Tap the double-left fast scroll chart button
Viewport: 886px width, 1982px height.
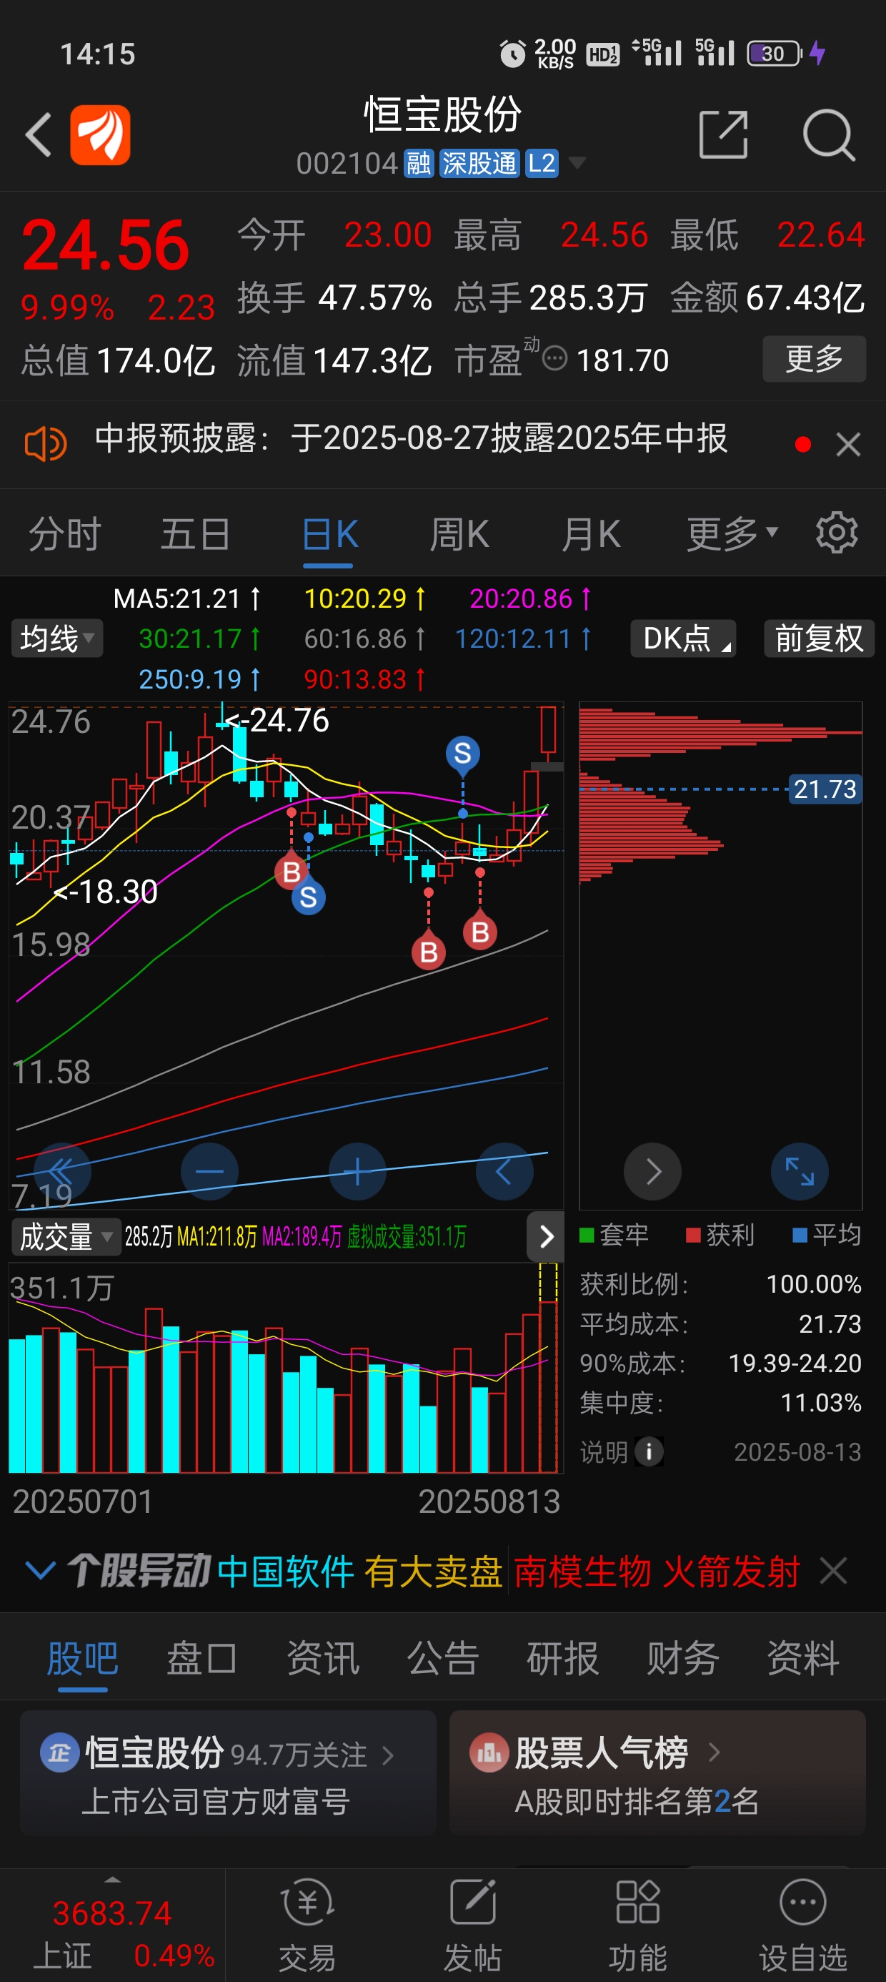(x=62, y=1172)
